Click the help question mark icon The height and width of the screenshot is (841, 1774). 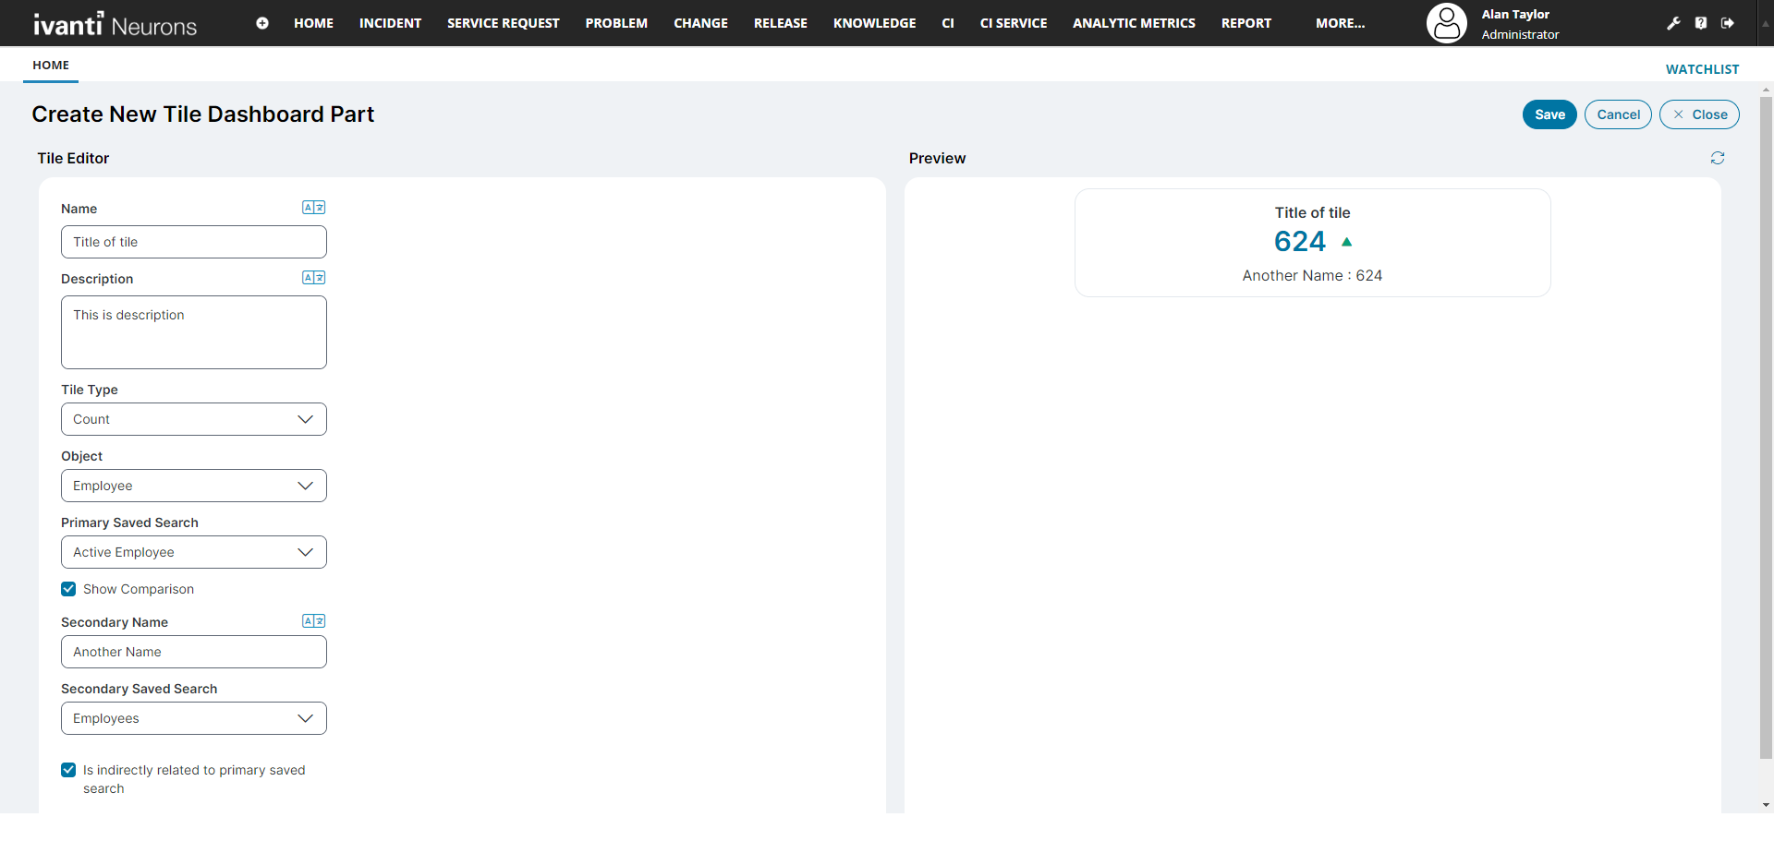click(1701, 23)
